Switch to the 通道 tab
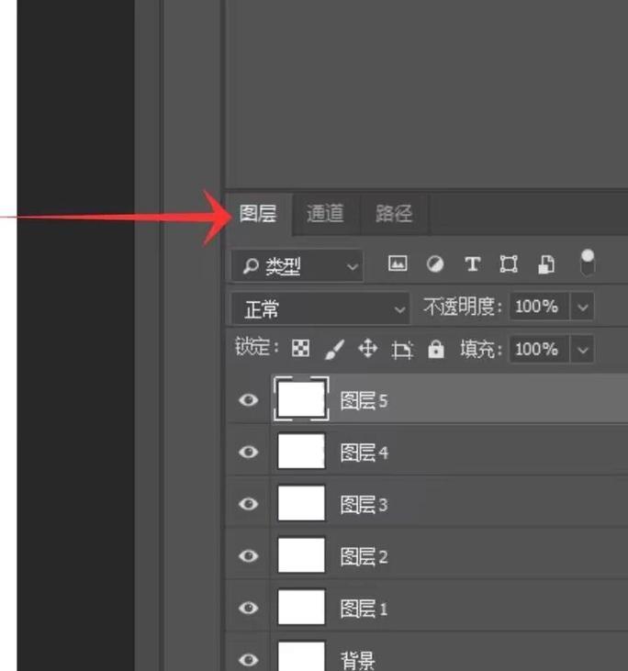 pos(325,213)
